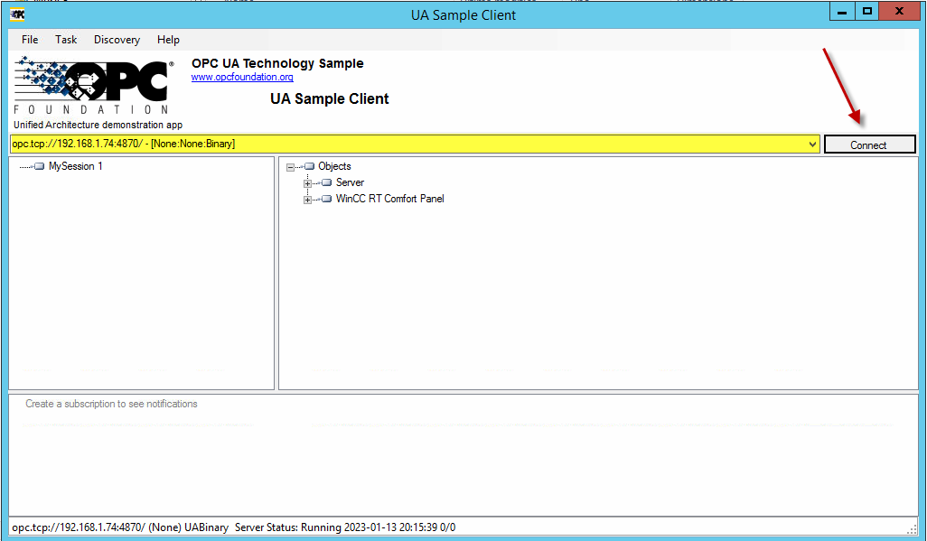927x541 pixels.
Task: Click the resize grip in the status bar corner
Action: [911, 528]
